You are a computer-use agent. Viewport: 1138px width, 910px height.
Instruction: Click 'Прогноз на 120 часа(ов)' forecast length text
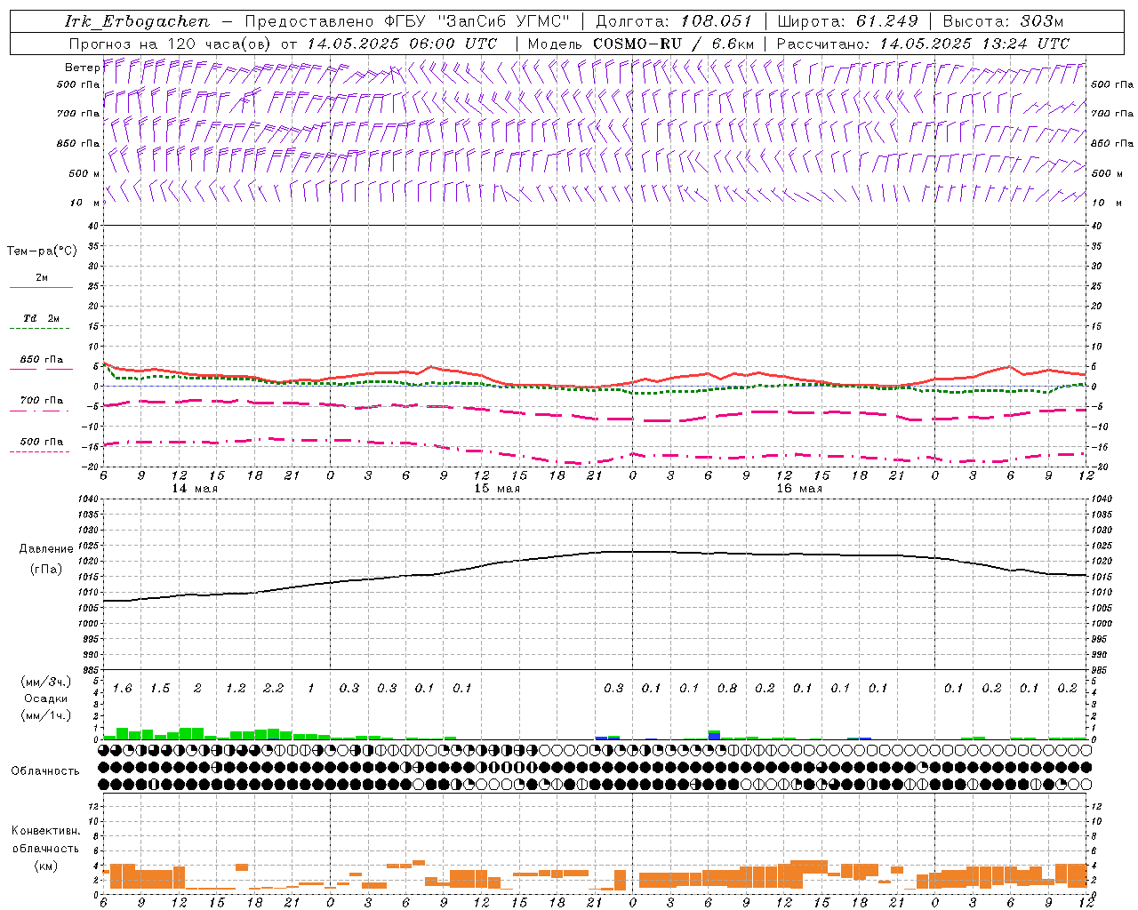tap(172, 43)
